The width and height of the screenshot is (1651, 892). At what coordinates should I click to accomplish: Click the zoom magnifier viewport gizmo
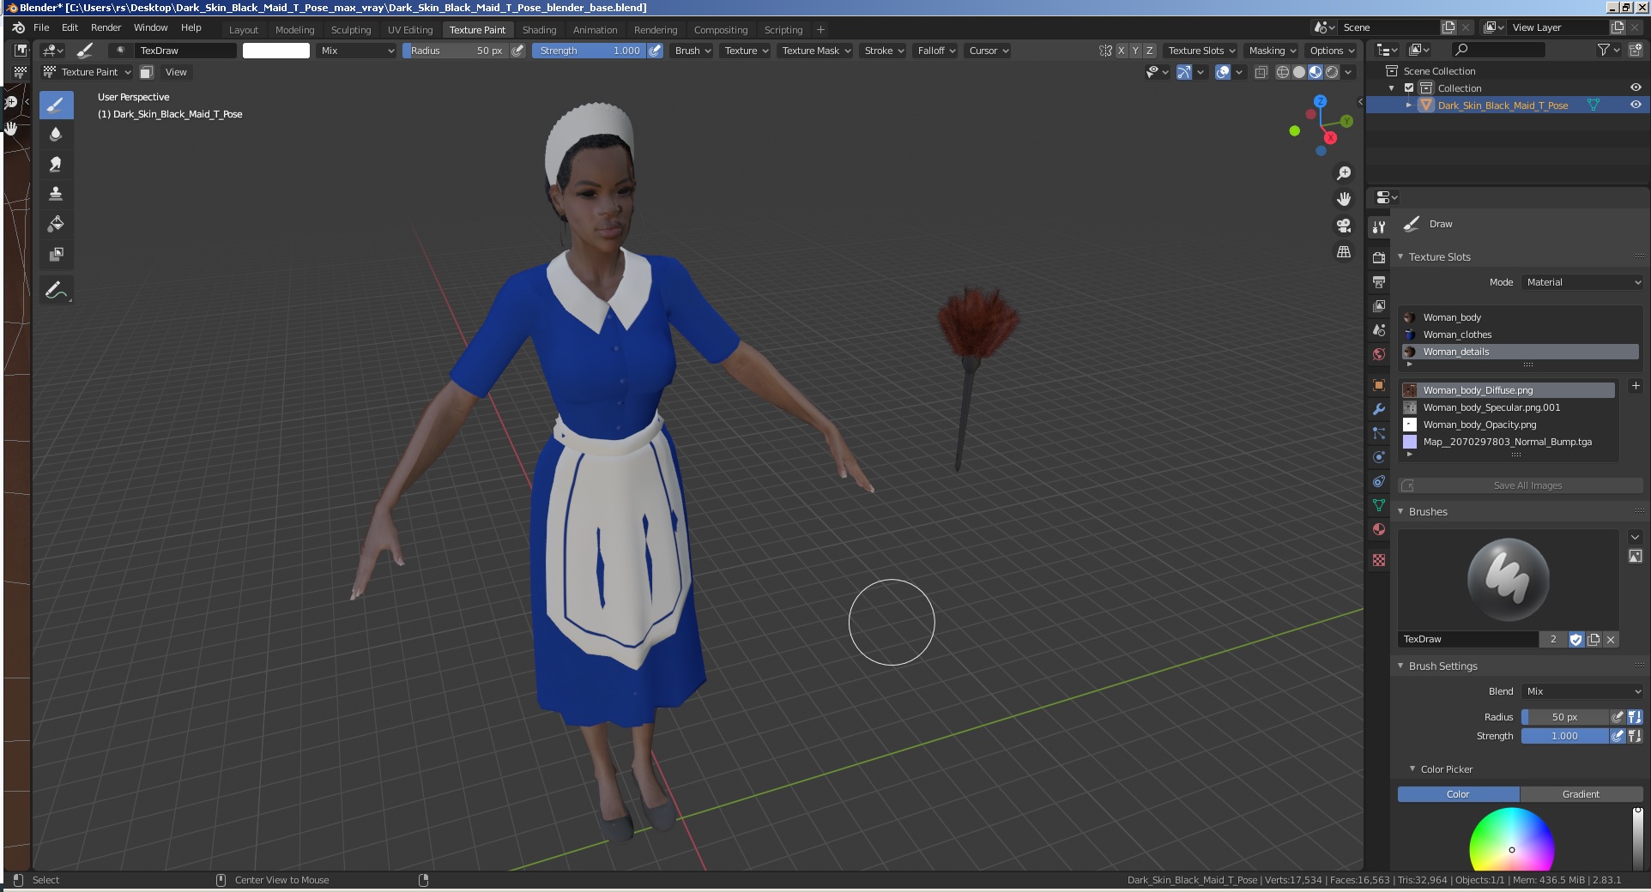tap(1344, 173)
